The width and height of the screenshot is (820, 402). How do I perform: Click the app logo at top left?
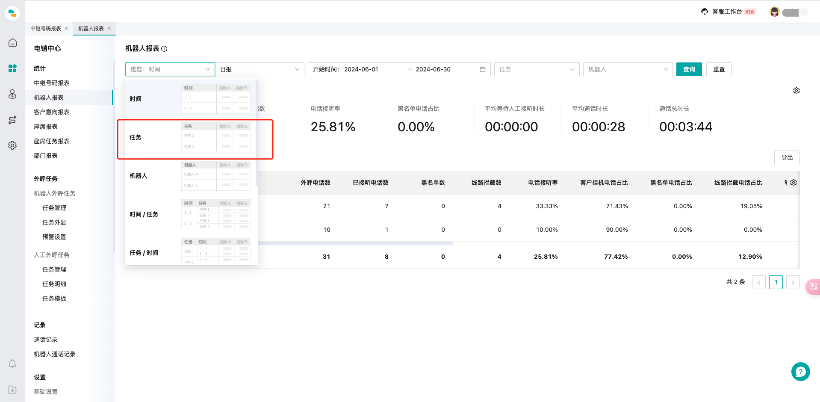coord(12,13)
